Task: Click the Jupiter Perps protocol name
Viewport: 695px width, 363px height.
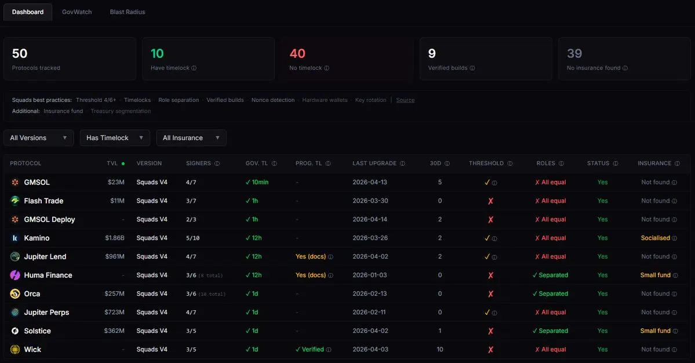Action: [46, 313]
